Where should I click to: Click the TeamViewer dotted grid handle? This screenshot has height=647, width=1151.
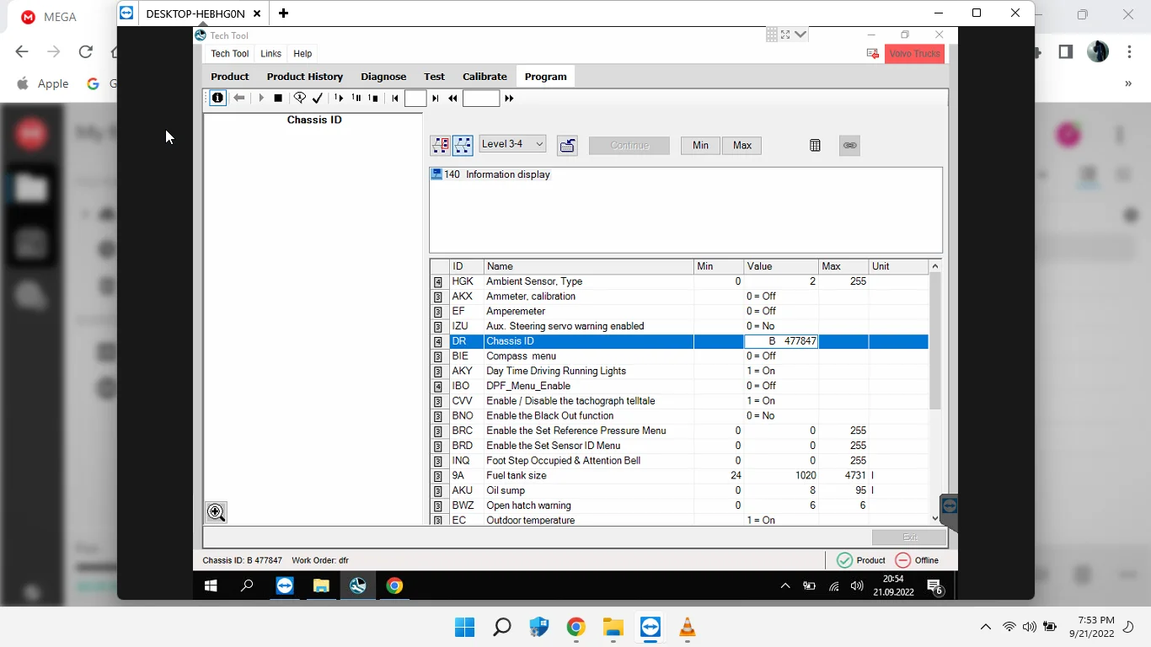tap(771, 35)
